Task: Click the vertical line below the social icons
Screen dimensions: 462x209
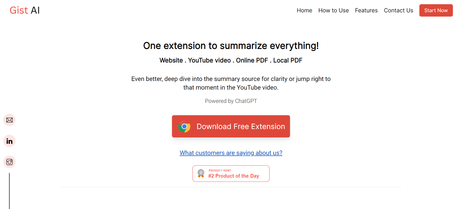Action: [10, 191]
